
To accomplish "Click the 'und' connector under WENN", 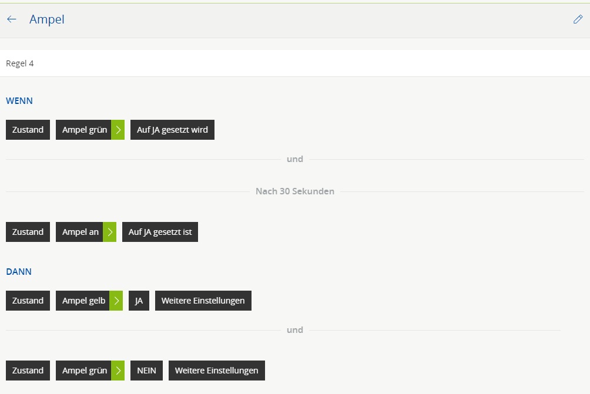I will (294, 159).
